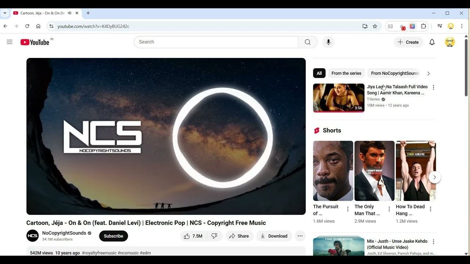Run the search with the magnifier icon
The image size is (470, 264).
(308, 42)
